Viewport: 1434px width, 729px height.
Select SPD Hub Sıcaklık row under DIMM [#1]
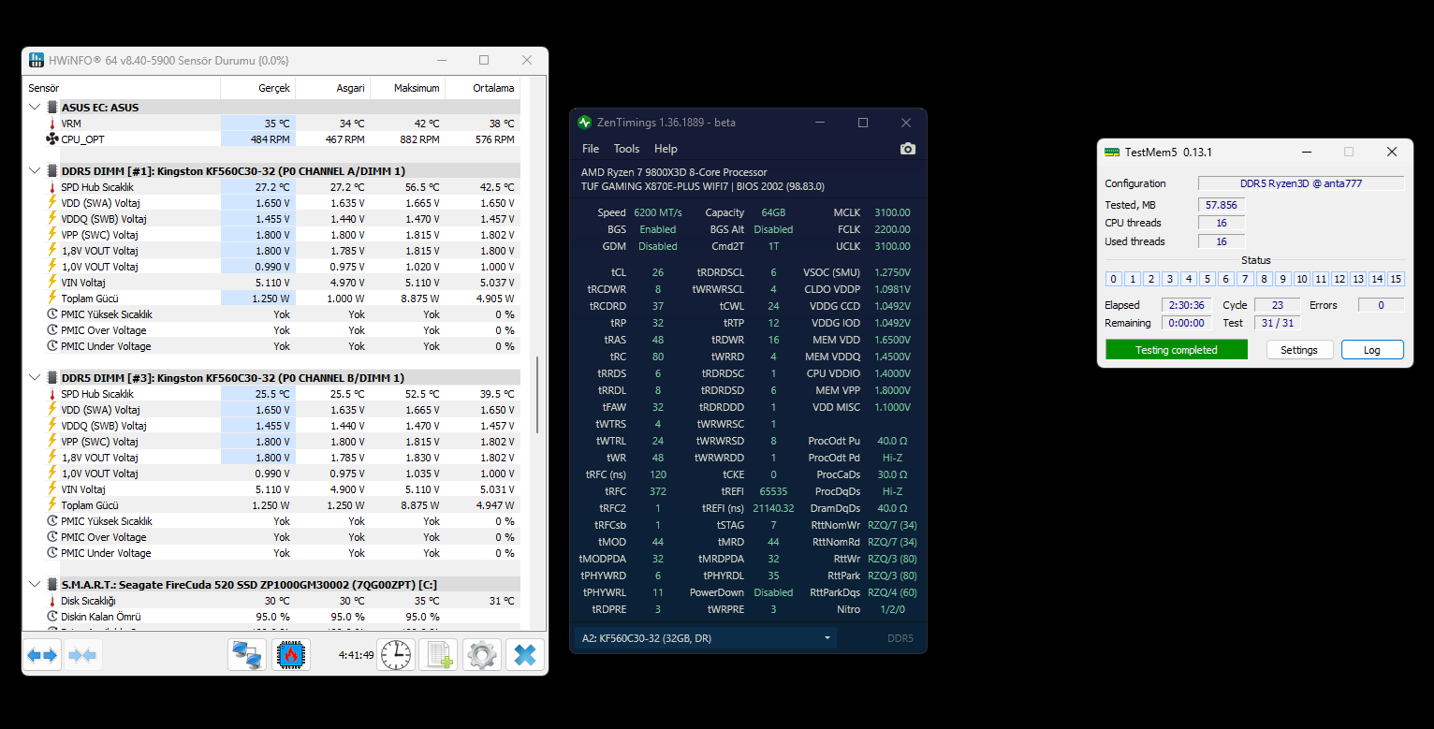click(271, 187)
